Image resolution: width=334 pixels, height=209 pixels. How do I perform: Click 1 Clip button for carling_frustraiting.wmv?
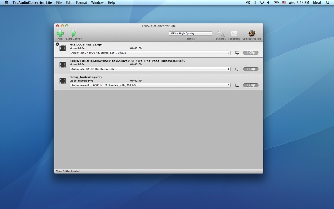point(251,85)
